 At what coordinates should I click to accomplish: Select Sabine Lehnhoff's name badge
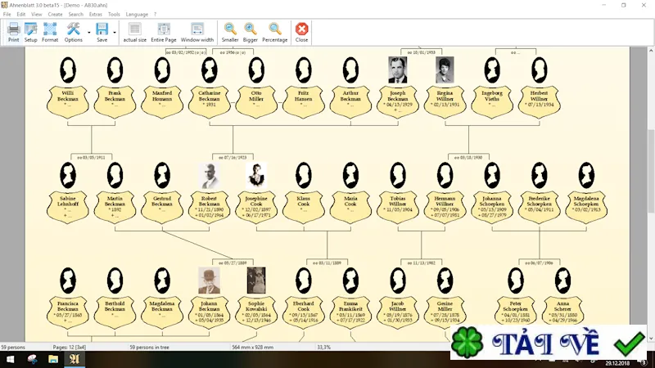click(68, 207)
